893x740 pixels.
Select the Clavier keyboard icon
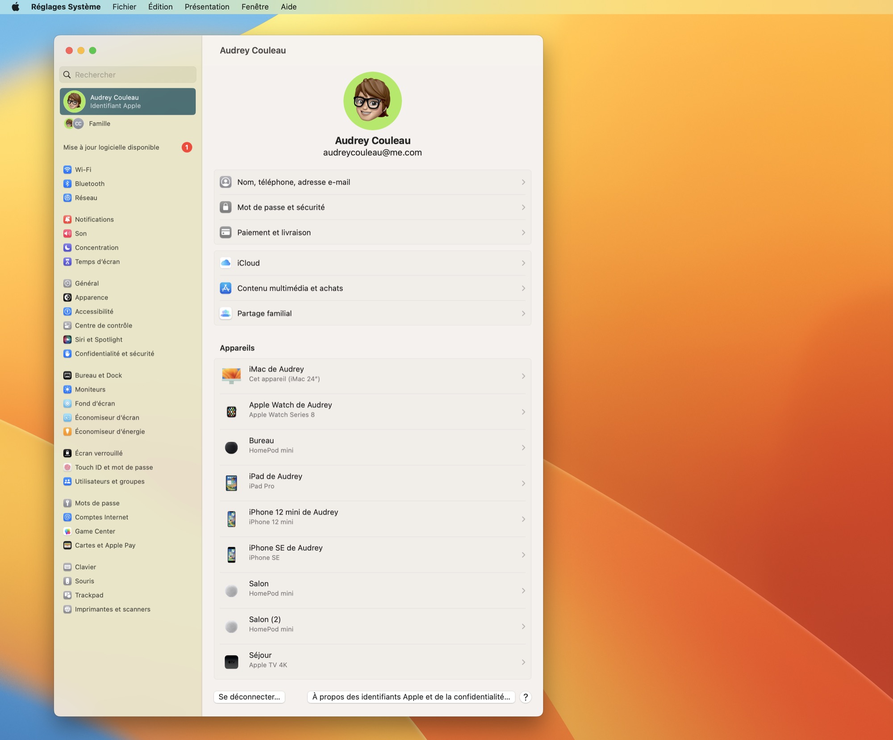(67, 567)
